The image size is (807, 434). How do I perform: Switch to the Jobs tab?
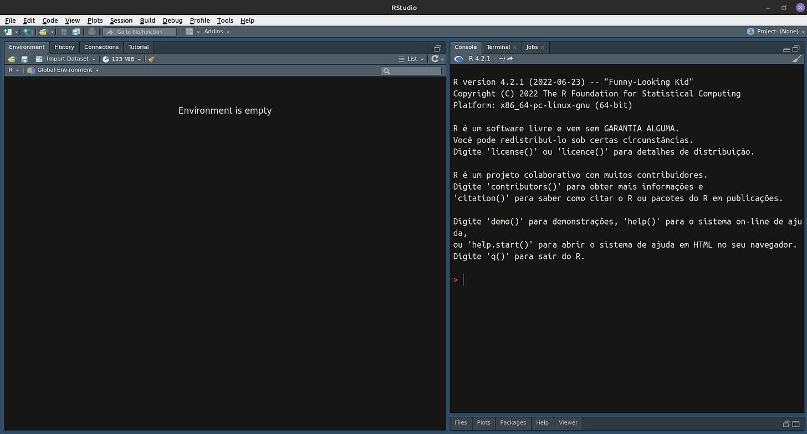[x=532, y=47]
